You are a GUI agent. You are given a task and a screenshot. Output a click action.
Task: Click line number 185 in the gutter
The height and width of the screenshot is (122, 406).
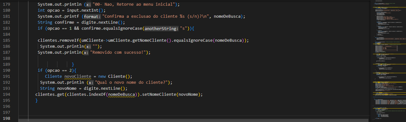pyautogui.click(x=6, y=40)
